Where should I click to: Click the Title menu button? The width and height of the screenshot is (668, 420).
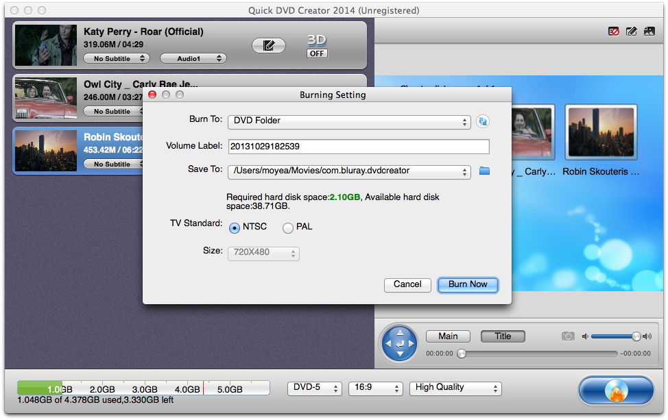[503, 336]
